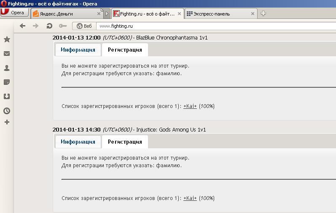Open the Bookmarks star panel in sidebar
The width and height of the screenshot is (336, 213).
click(x=7, y=39)
